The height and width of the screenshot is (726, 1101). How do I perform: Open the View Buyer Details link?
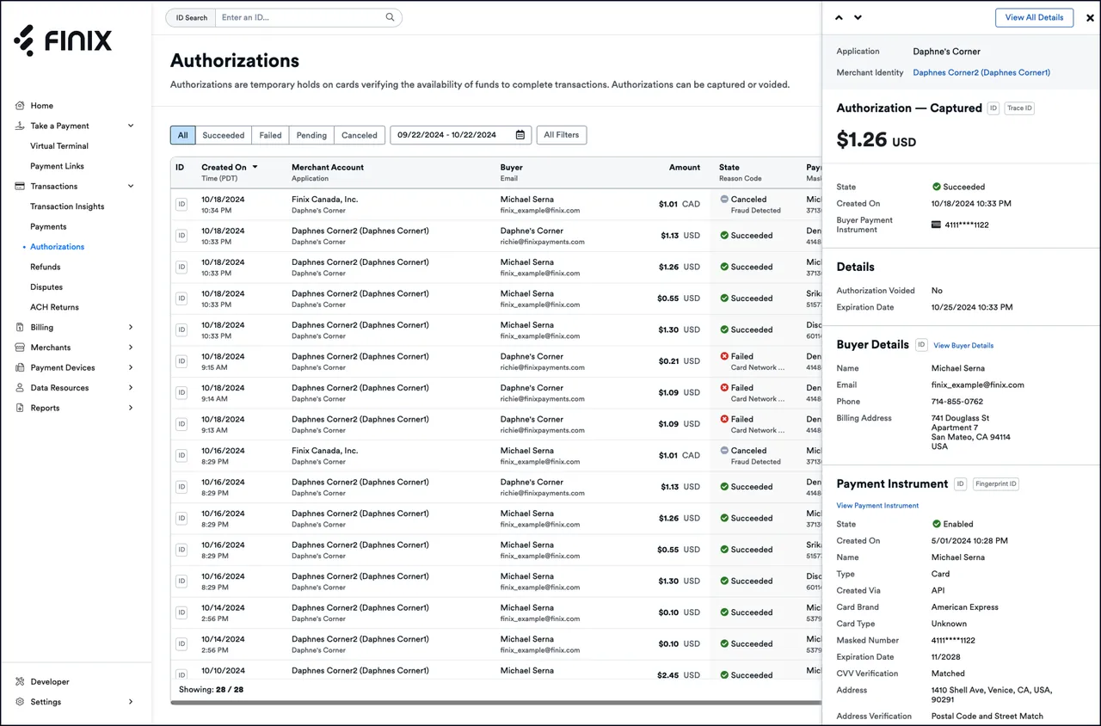click(x=963, y=346)
